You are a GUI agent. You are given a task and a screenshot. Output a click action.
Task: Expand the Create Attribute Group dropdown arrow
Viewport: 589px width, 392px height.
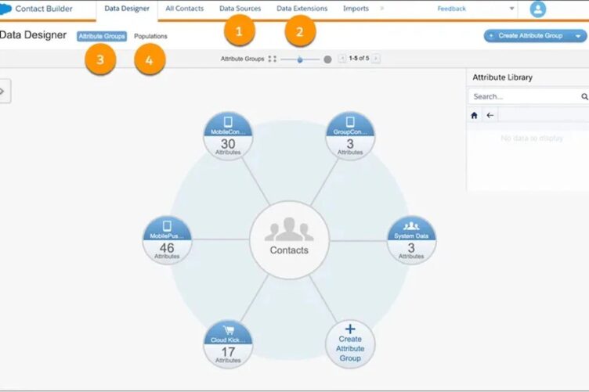(x=579, y=36)
